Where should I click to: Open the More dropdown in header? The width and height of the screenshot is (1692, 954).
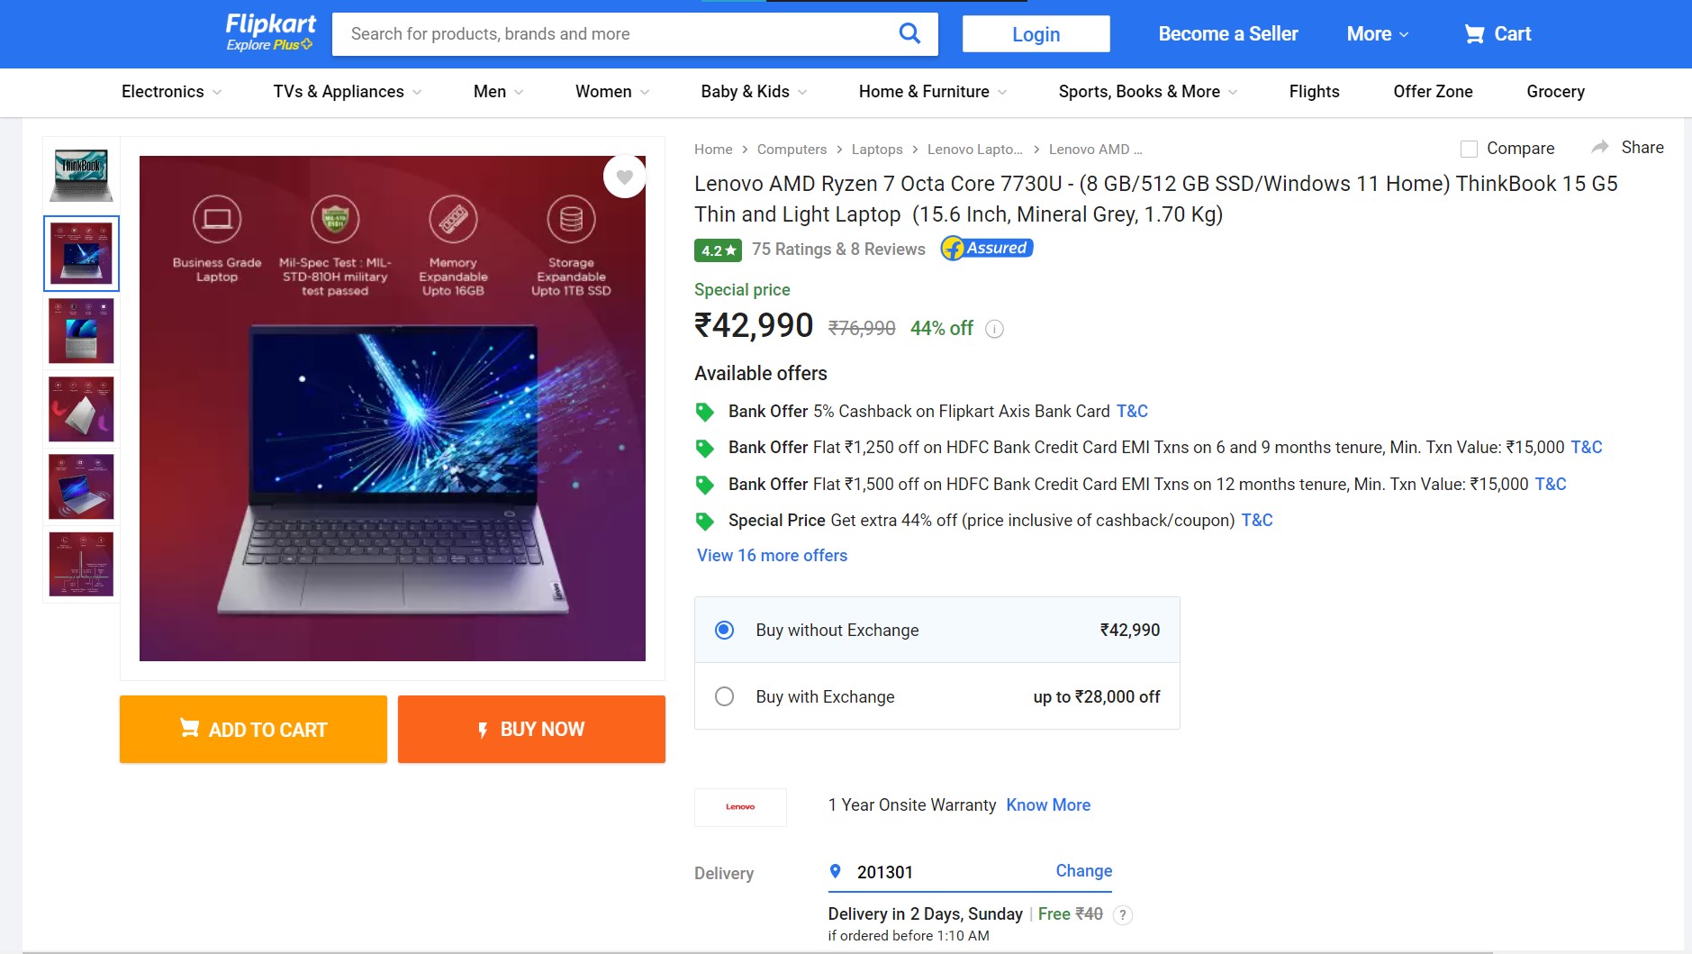tap(1377, 34)
